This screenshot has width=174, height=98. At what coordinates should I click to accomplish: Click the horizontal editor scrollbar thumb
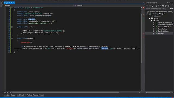coord(66,92)
